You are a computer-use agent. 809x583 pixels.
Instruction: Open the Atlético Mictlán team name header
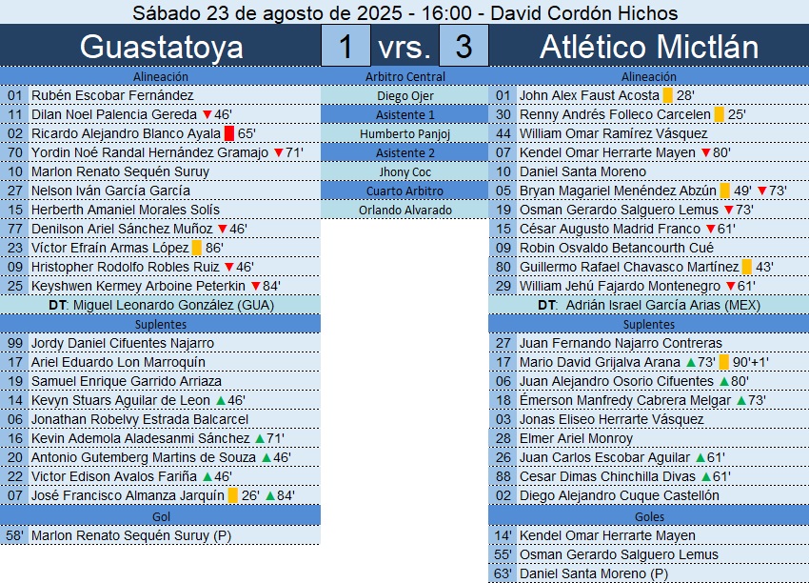tap(649, 47)
